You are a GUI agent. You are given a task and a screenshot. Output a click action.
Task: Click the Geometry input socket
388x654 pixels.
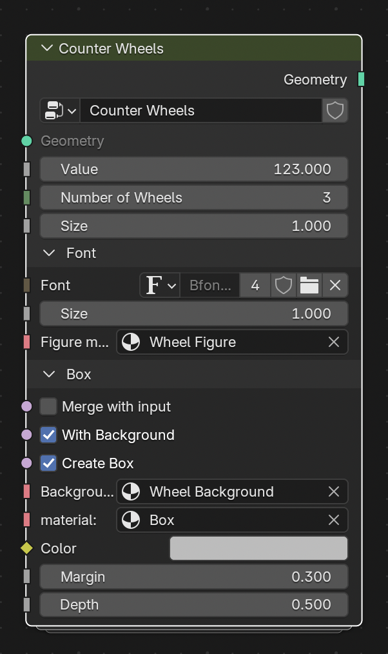point(26,141)
